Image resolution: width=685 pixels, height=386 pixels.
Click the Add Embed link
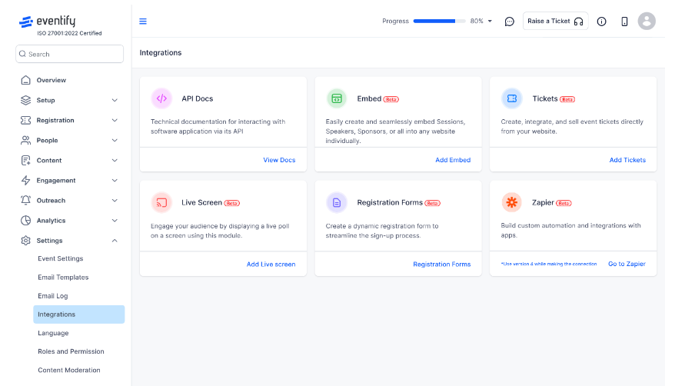(453, 160)
